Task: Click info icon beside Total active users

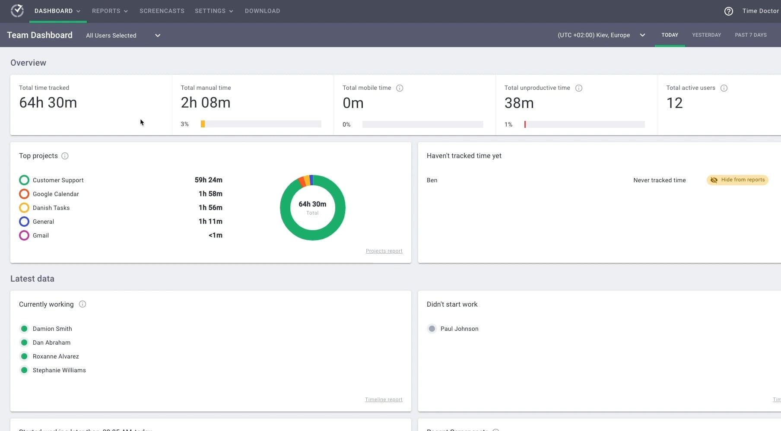Action: 724,88
